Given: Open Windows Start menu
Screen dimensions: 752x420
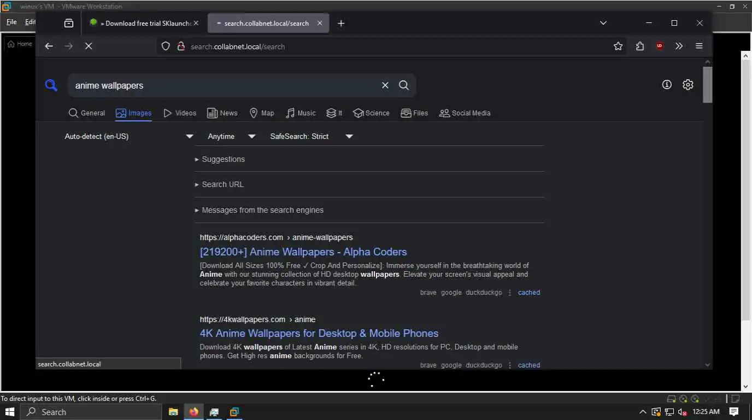Looking at the screenshot, I should 10,412.
